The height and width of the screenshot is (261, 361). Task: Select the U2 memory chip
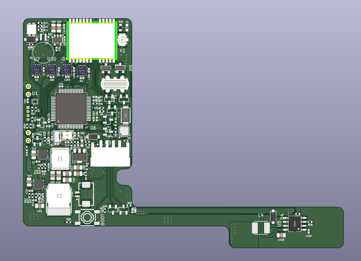[x=37, y=70]
